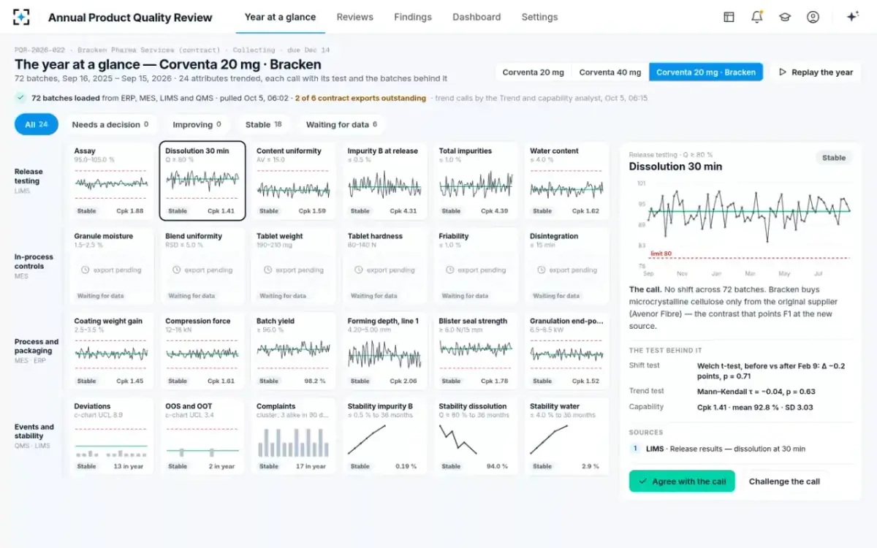The height and width of the screenshot is (548, 877).
Task: Open the Stability dissolution card
Action: tap(476, 436)
